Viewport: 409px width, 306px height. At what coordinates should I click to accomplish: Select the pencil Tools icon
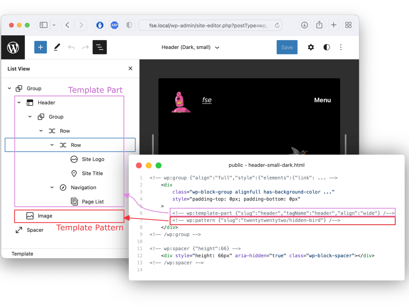tap(57, 47)
